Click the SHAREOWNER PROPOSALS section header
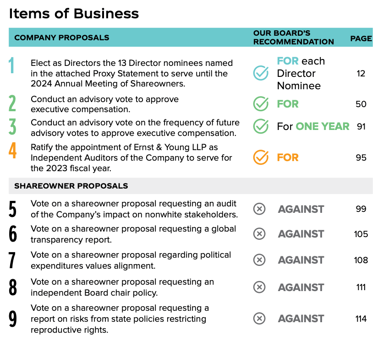Screen dimensions: 383x346 click(71, 186)
